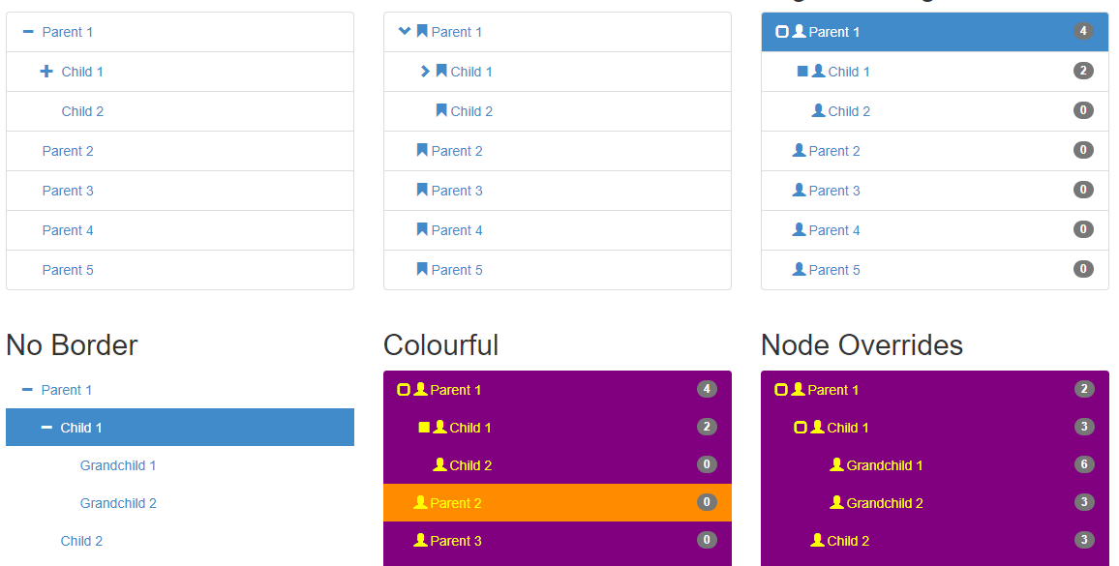Toggle the yellow square beside Child 1 in Node Overrides

(x=801, y=428)
